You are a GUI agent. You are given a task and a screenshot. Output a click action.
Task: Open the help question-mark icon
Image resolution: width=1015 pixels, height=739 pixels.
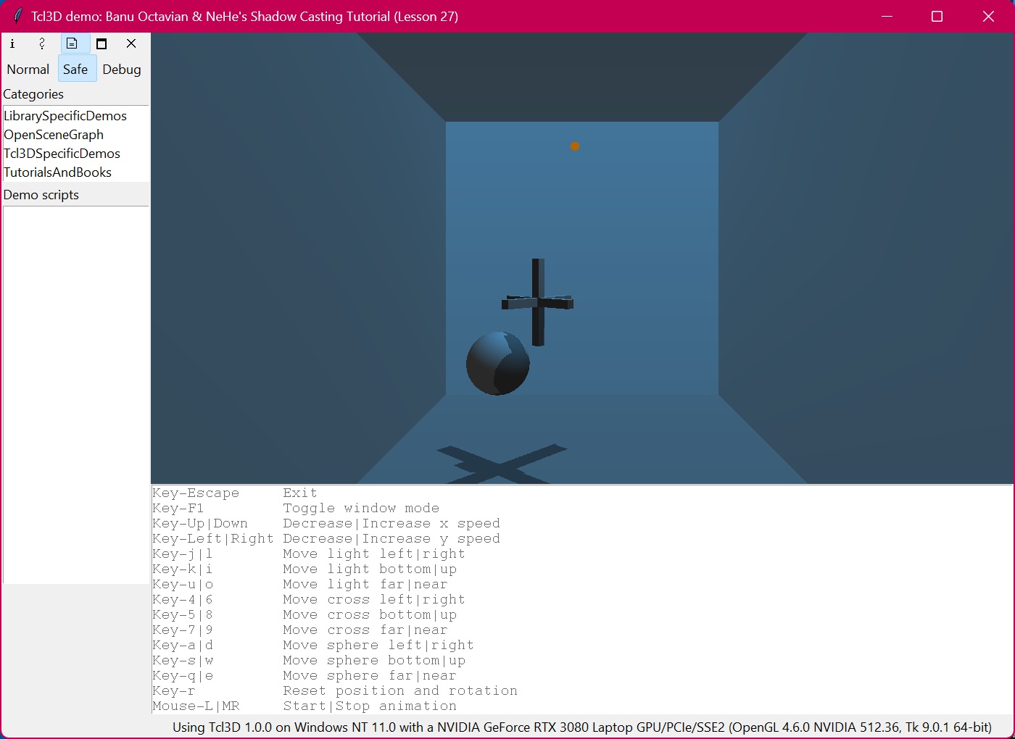coord(42,43)
